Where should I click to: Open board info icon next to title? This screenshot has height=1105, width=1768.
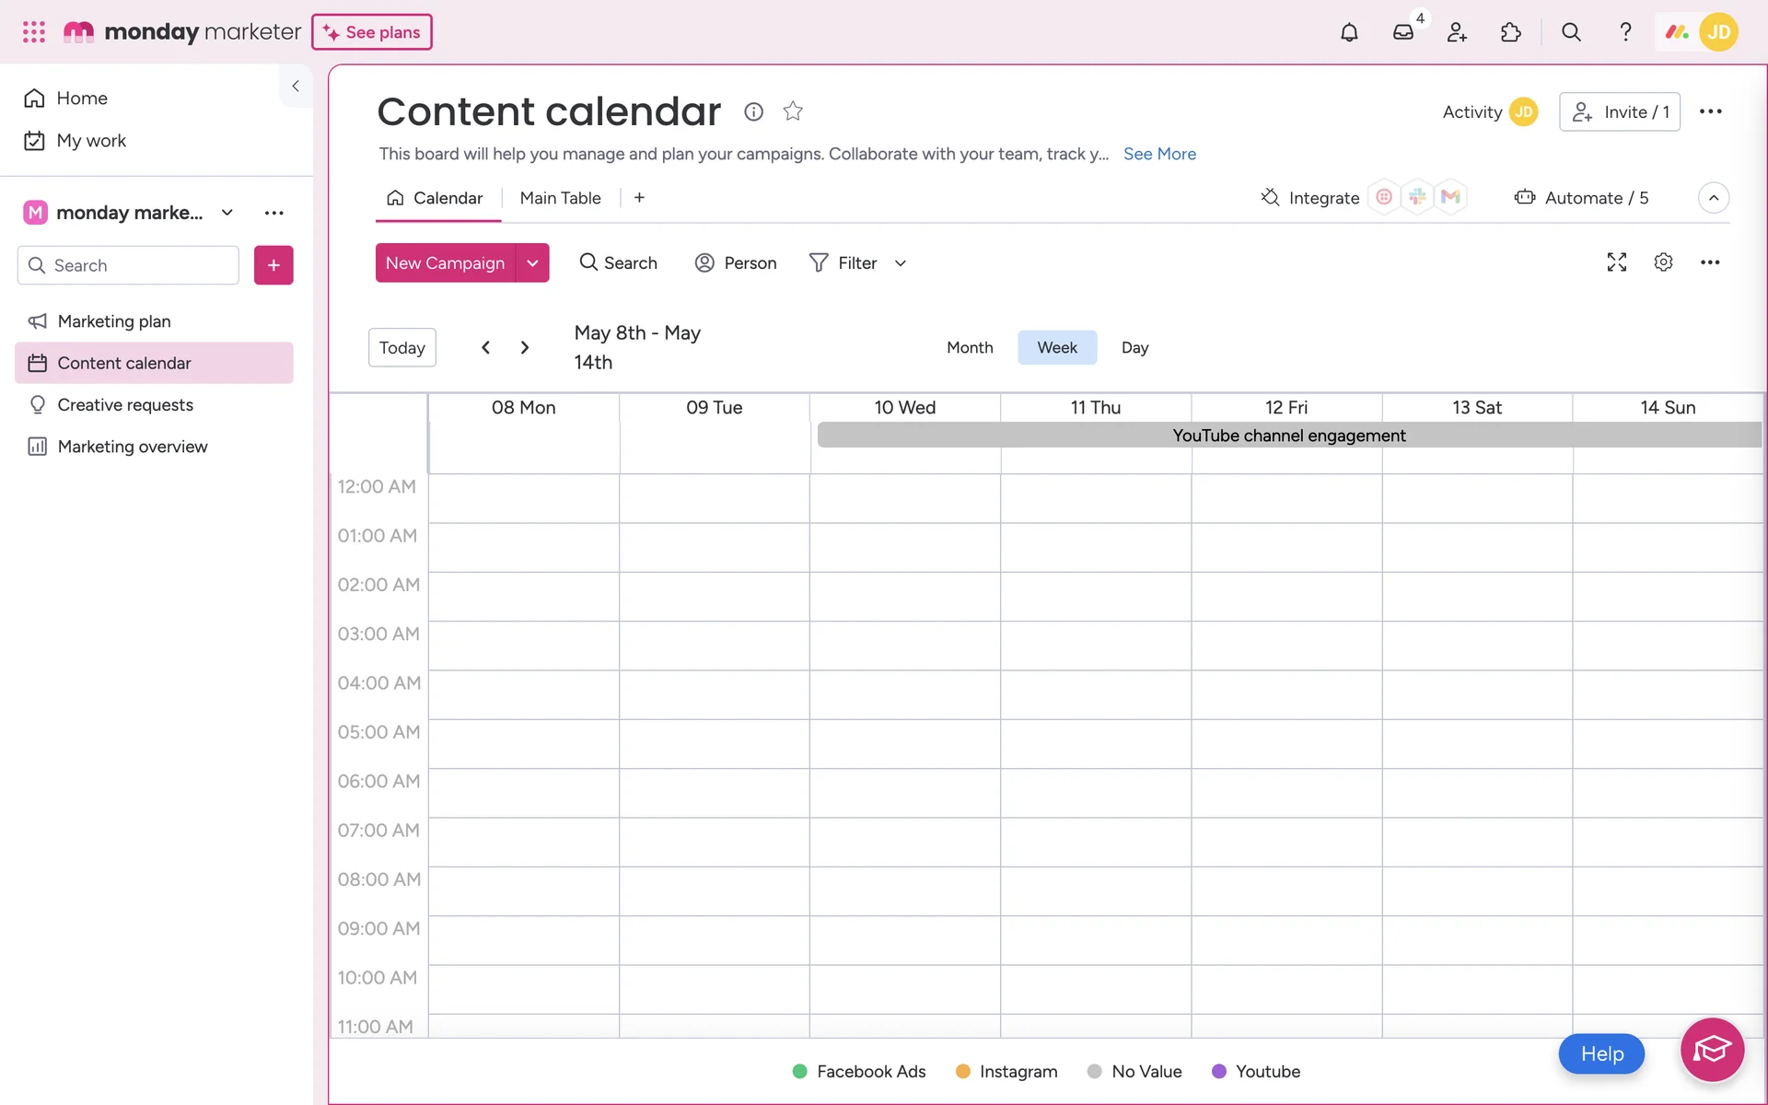pos(753,111)
